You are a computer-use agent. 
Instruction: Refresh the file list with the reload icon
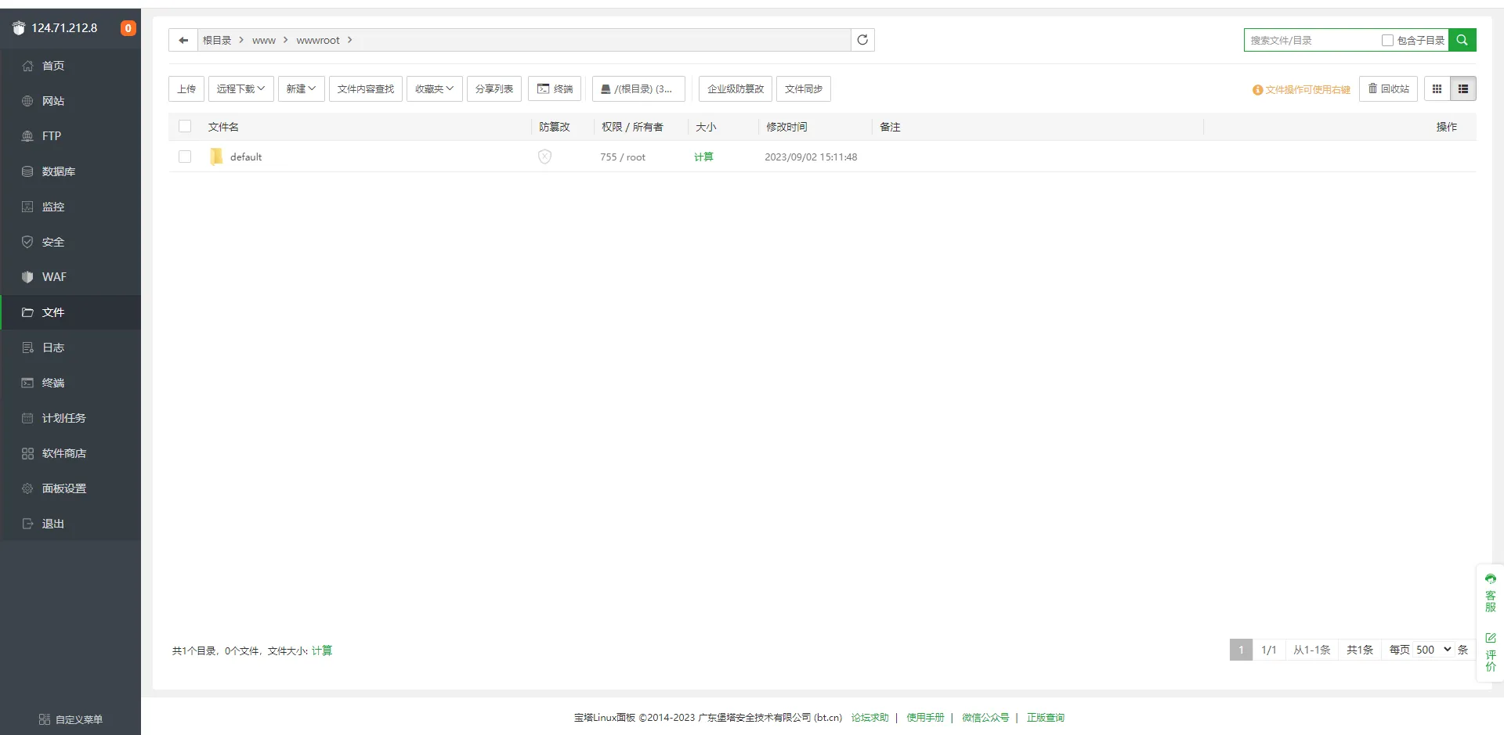click(x=862, y=40)
